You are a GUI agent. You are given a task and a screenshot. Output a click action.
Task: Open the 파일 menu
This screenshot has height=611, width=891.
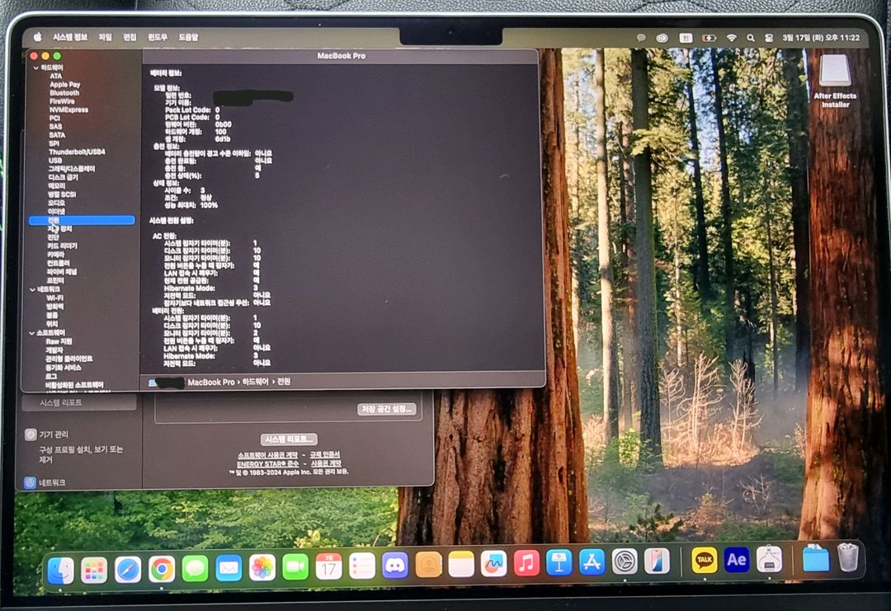click(x=105, y=37)
